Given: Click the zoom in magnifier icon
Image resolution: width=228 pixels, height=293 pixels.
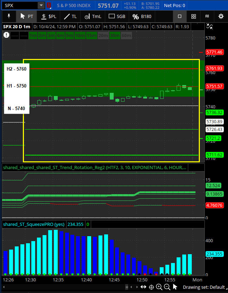Looking at the screenshot, I should tap(159, 287).
